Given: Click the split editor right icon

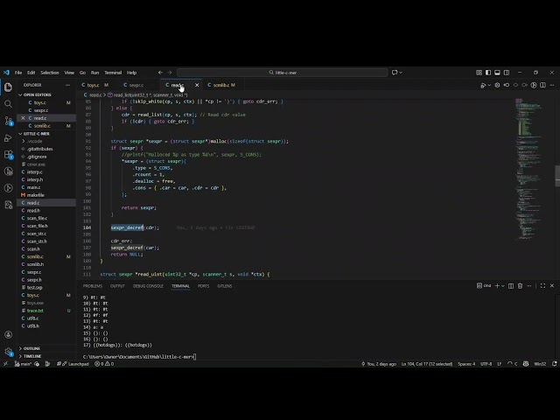Looking at the screenshot, I should (541, 85).
